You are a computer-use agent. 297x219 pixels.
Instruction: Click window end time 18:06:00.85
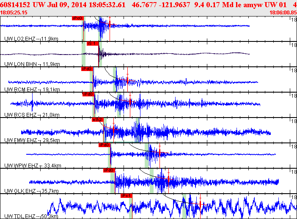283,13
